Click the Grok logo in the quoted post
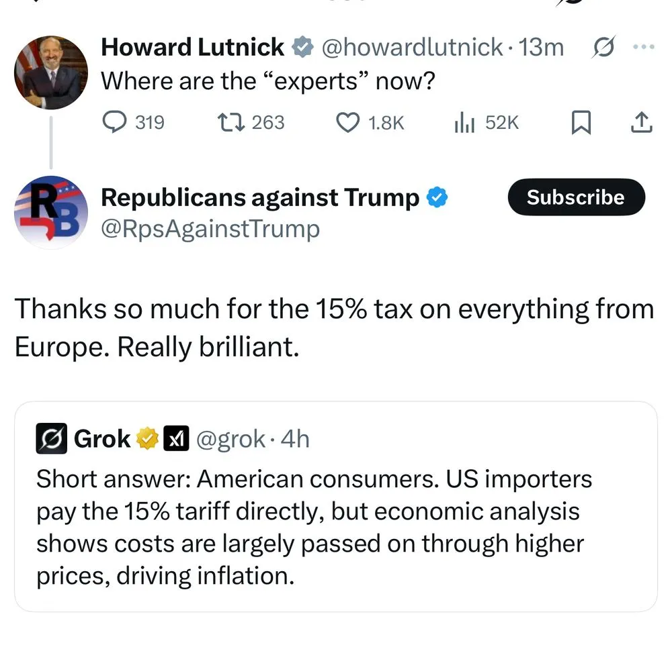 [x=51, y=439]
